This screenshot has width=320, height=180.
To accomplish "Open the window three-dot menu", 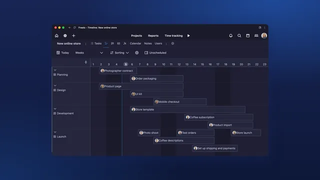I will (x=264, y=27).
